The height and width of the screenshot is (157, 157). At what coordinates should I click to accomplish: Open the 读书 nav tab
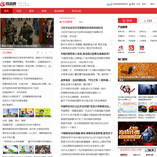(x=31, y=11)
